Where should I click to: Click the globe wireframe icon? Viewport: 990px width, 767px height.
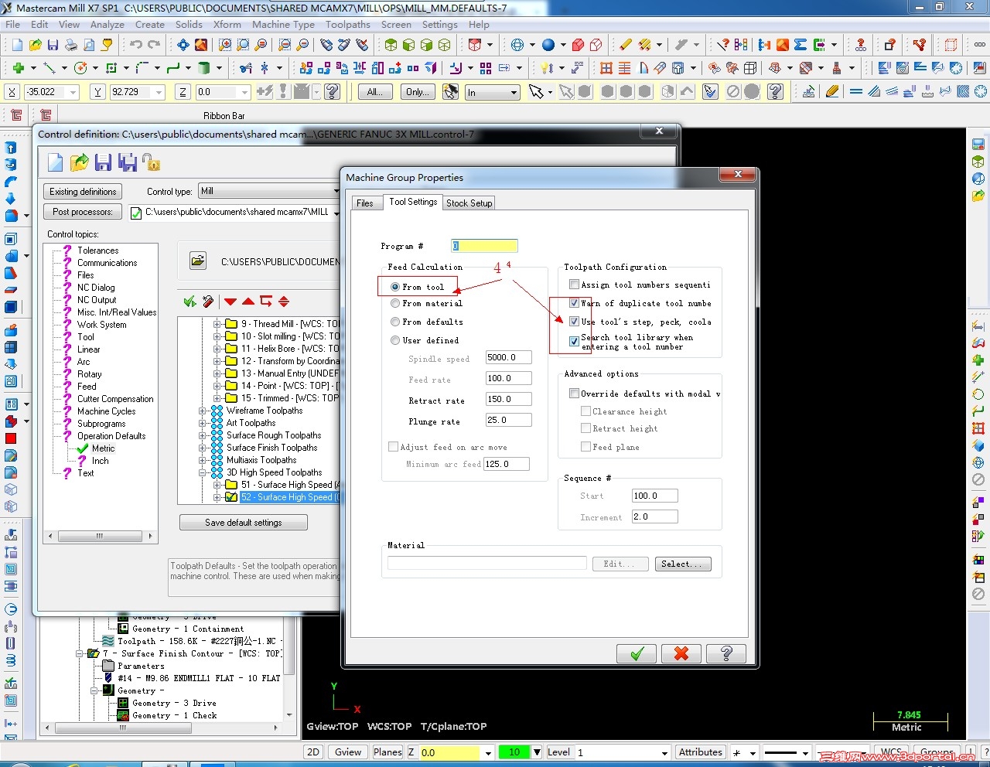tap(517, 45)
